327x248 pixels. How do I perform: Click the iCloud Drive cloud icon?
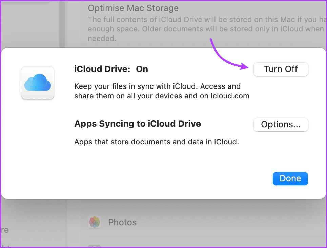(x=38, y=82)
